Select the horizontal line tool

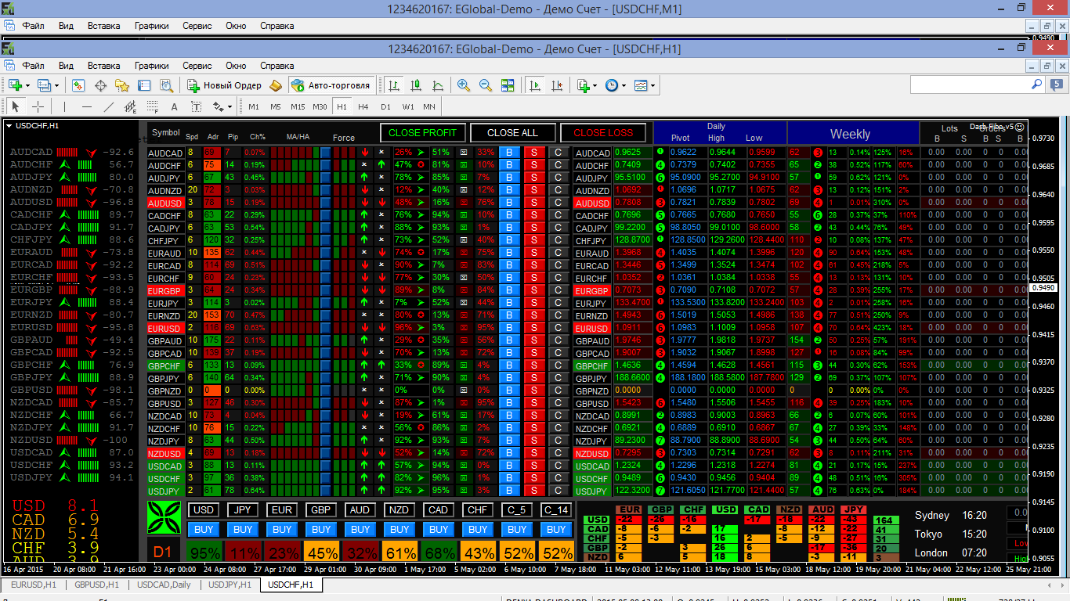[x=86, y=106]
